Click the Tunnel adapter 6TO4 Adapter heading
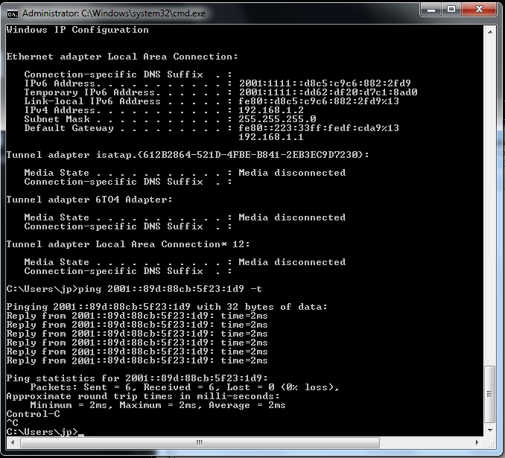Image resolution: width=505 pixels, height=458 pixels. [x=89, y=200]
